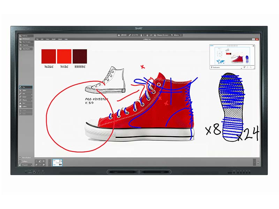Viewport: 279px width, 209px height.
Task: Open the File menu
Action: click(37, 39)
